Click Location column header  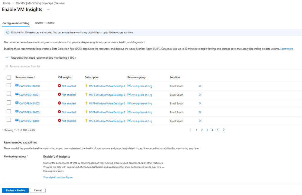pyautogui.click(x=175, y=77)
